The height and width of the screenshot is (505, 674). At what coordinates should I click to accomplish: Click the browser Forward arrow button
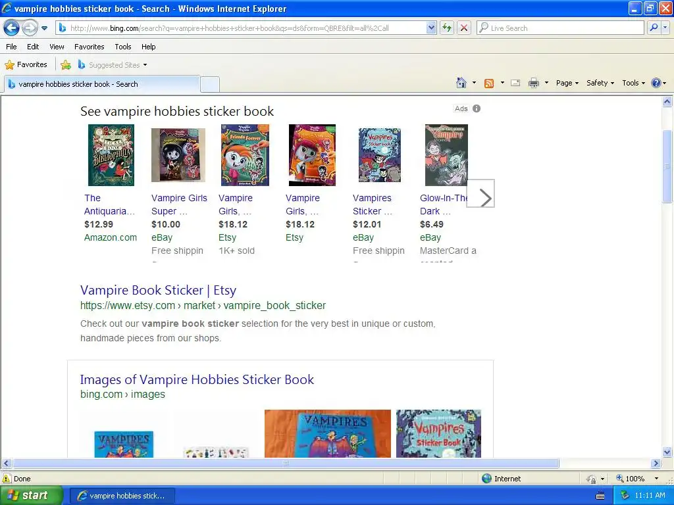click(29, 28)
